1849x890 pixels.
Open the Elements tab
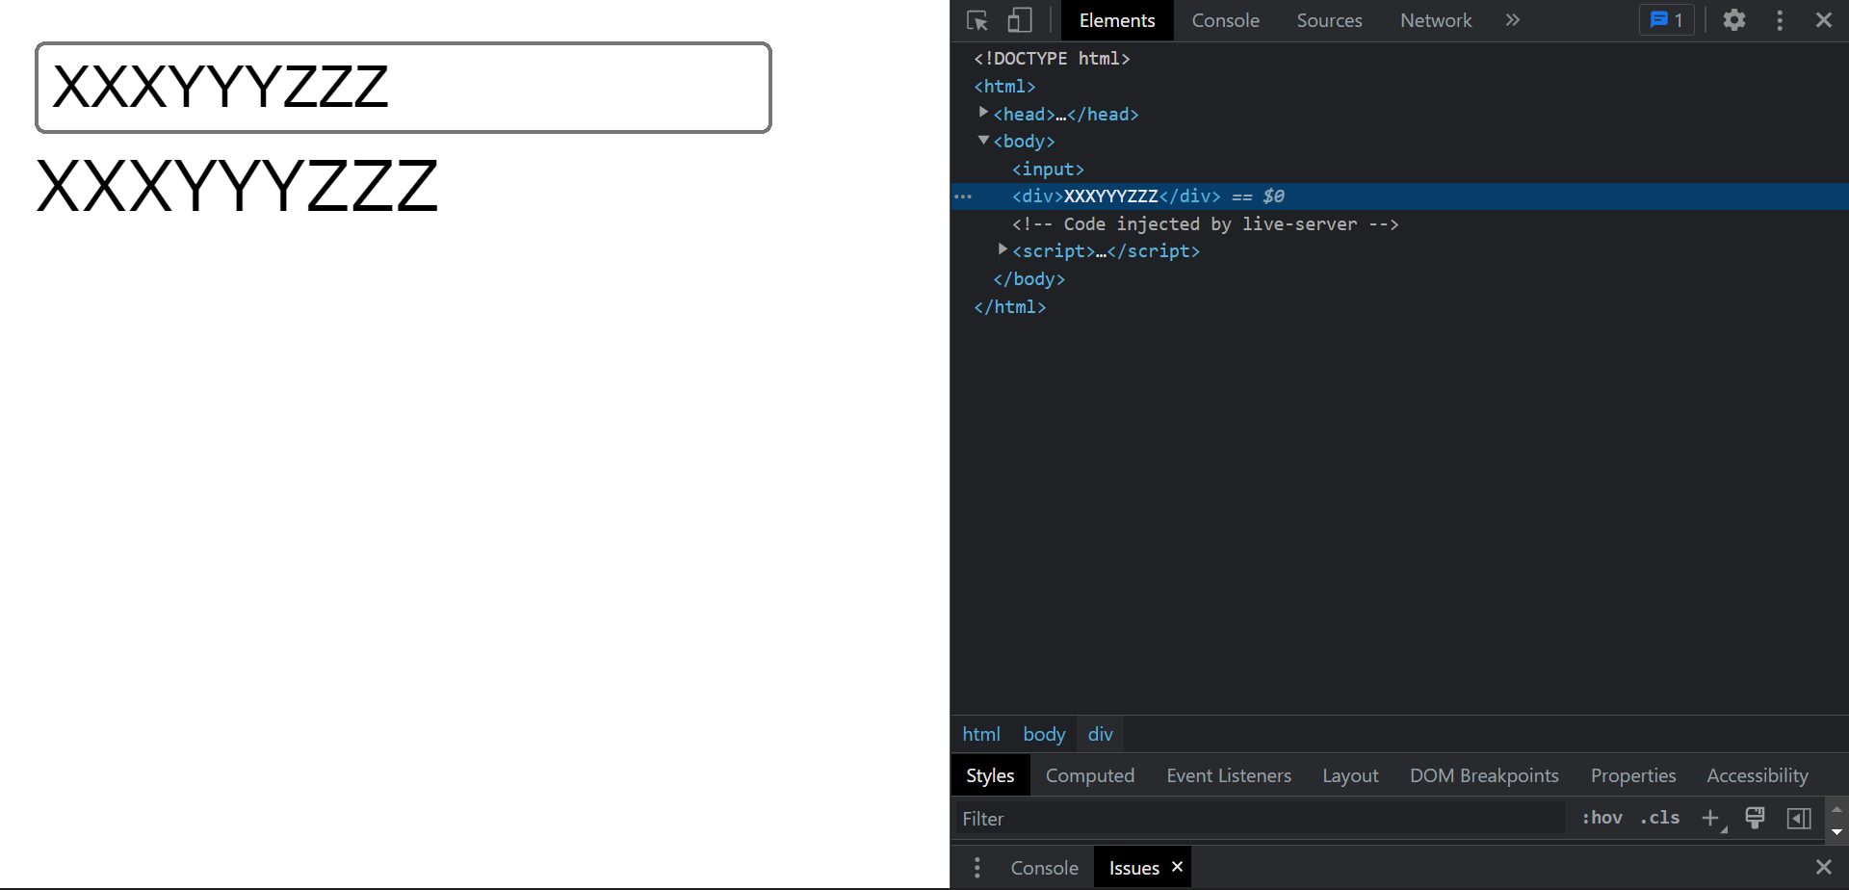1117,20
